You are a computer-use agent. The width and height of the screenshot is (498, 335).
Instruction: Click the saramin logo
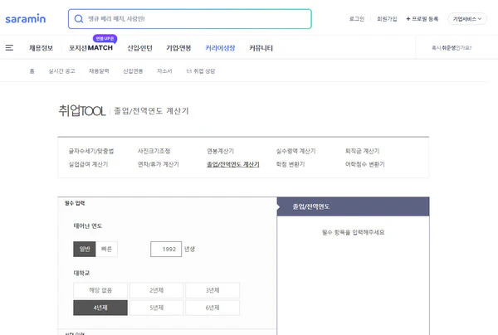click(27, 18)
